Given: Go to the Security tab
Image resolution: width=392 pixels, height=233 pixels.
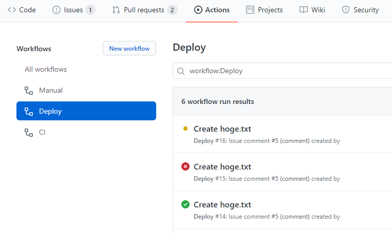Looking at the screenshot, I should pos(360,10).
